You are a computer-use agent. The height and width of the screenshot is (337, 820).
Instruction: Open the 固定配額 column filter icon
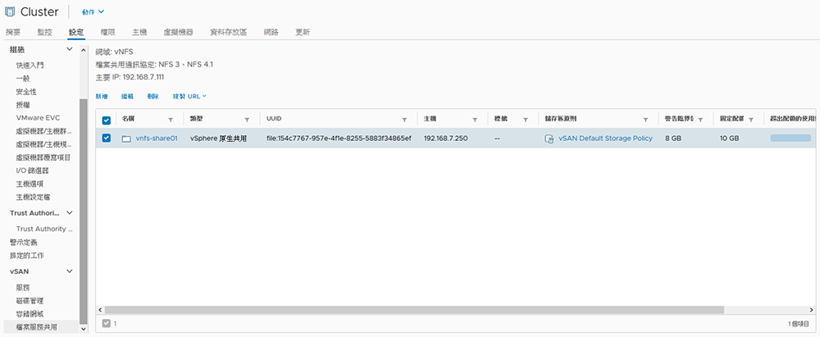[751, 120]
